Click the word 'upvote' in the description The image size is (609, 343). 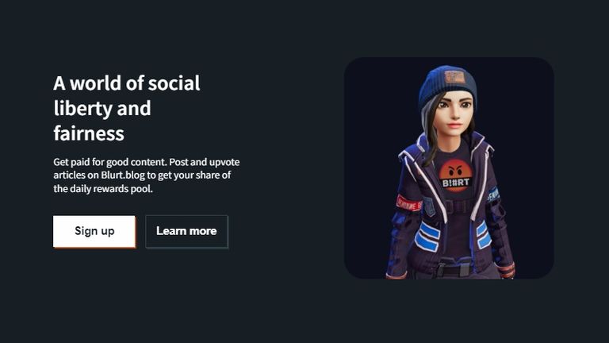coord(224,162)
